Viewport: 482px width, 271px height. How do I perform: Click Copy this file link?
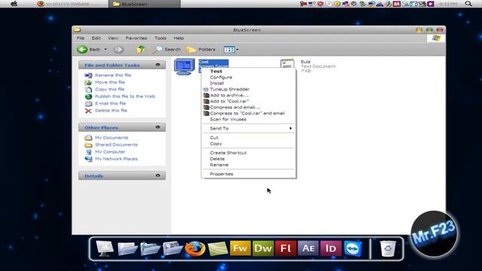tap(110, 89)
